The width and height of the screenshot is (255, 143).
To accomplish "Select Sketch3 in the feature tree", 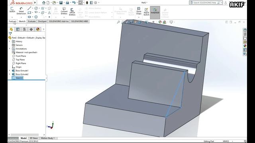I will pos(18,78).
